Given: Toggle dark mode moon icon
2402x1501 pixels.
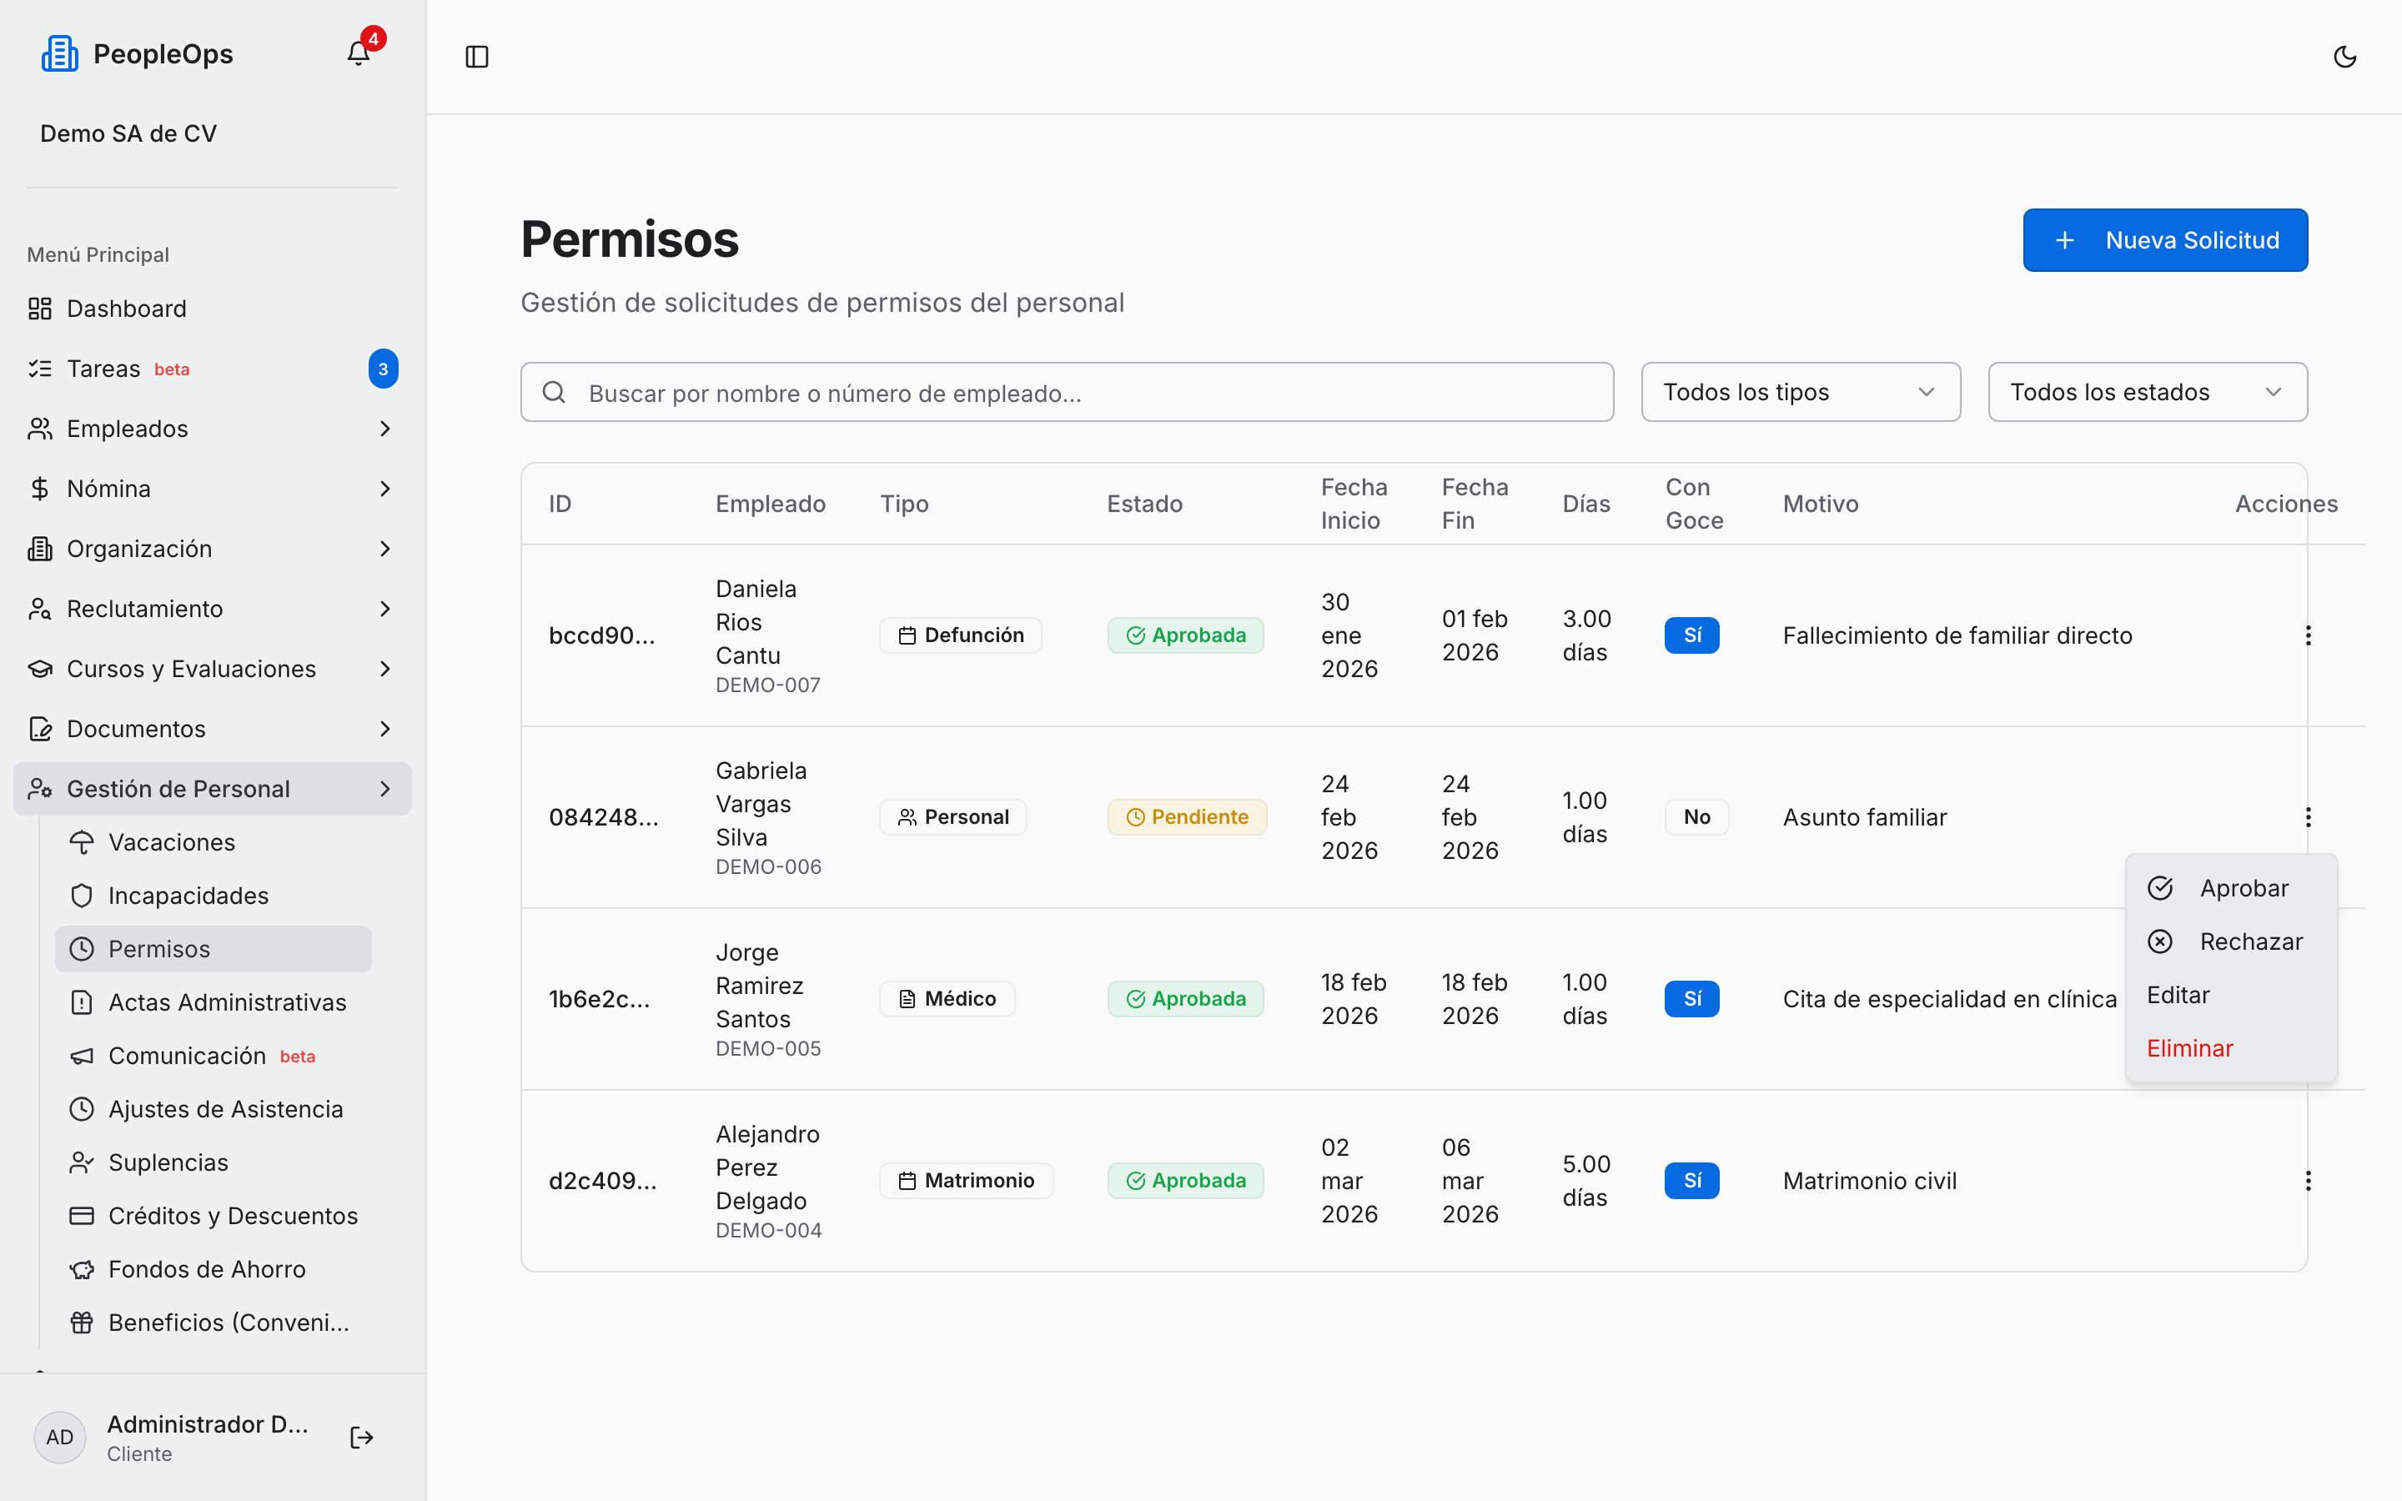Looking at the screenshot, I should tap(2344, 57).
